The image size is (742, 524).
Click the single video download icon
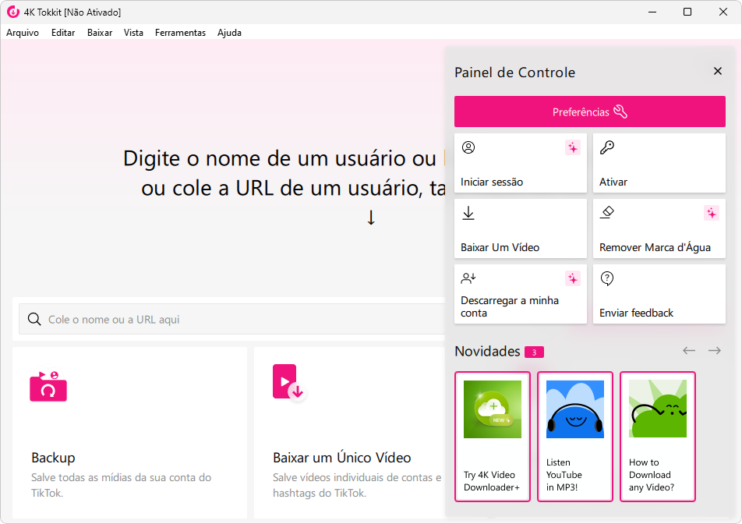(x=288, y=382)
